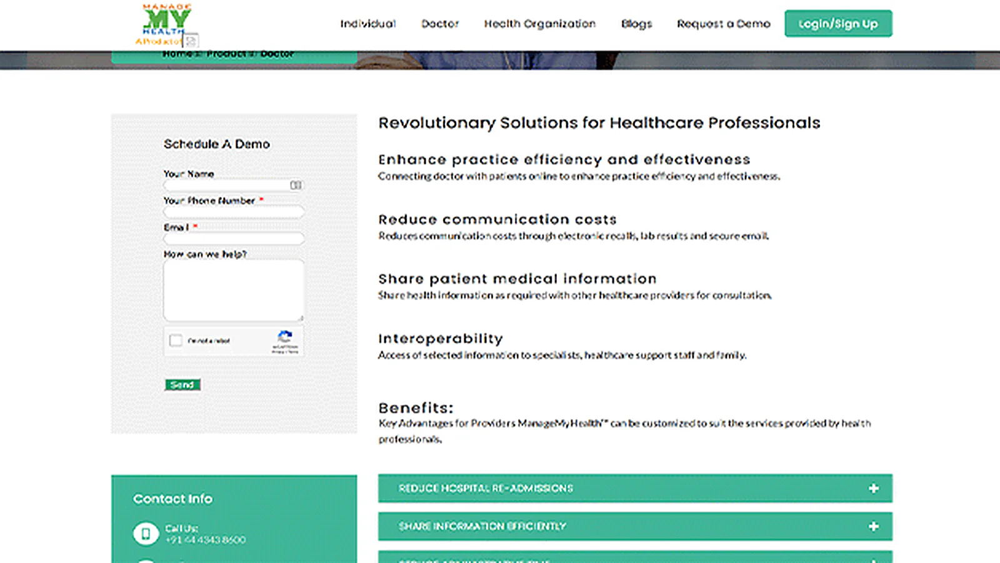Click the Schedule A Demo title
The image size is (1000, 563).
[x=217, y=144]
